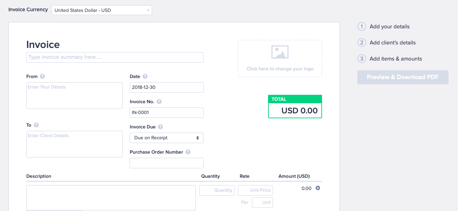Remove the line item with X icon
Viewport: 458px width, 211px height.
coord(318,188)
